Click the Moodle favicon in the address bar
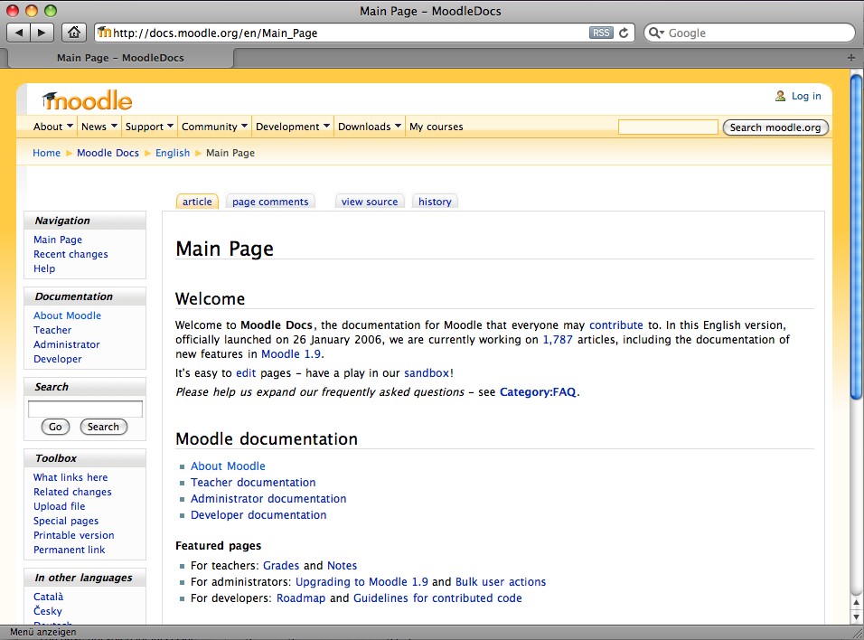 [x=104, y=33]
